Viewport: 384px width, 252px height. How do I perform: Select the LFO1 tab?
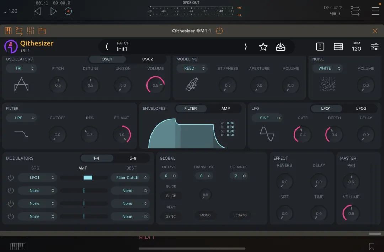326,108
